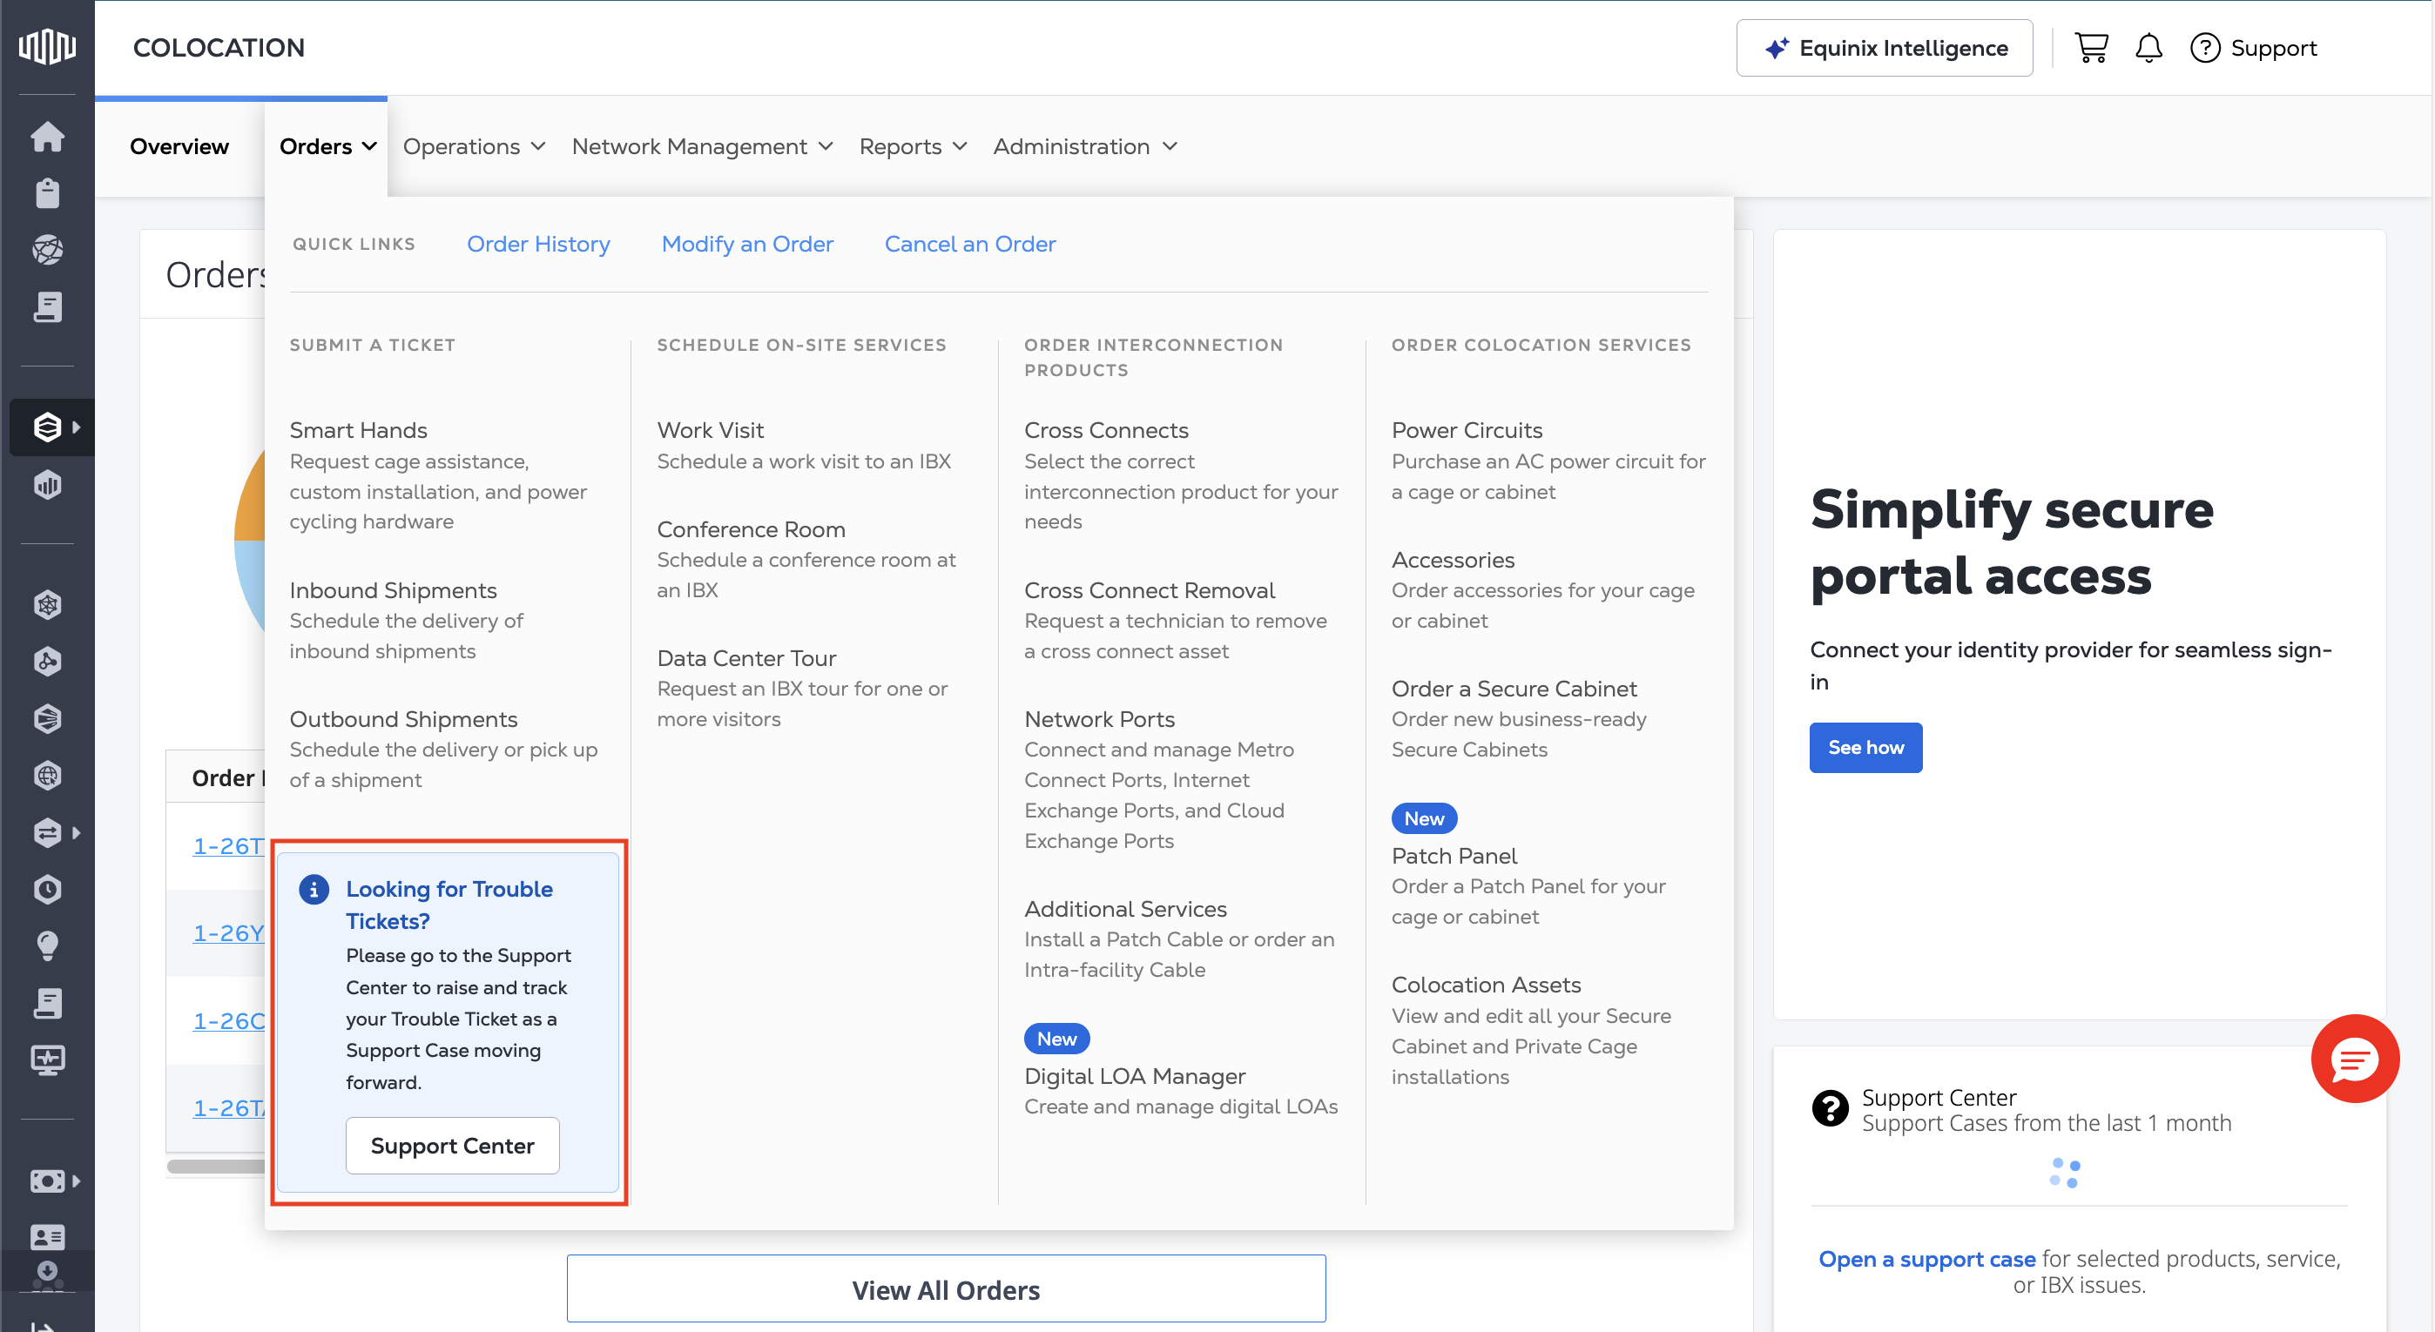
Task: Click the orders table horizontal scrollbar
Action: click(215, 1166)
